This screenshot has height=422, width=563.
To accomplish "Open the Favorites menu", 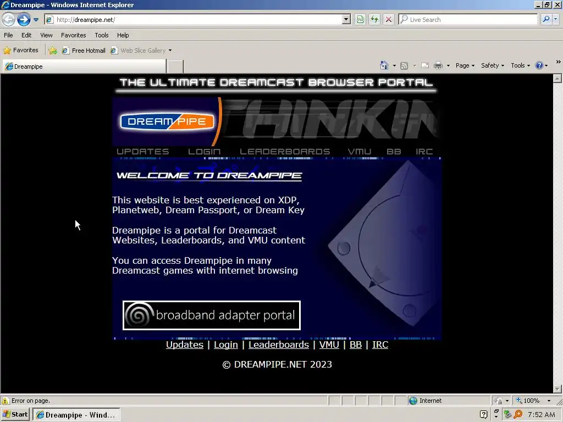I will 73,35.
